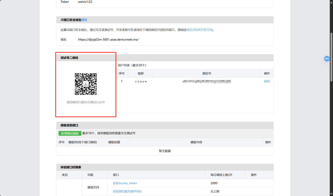Click the scrollbar down arrow
The width and height of the screenshot is (333, 196).
pos(331,194)
